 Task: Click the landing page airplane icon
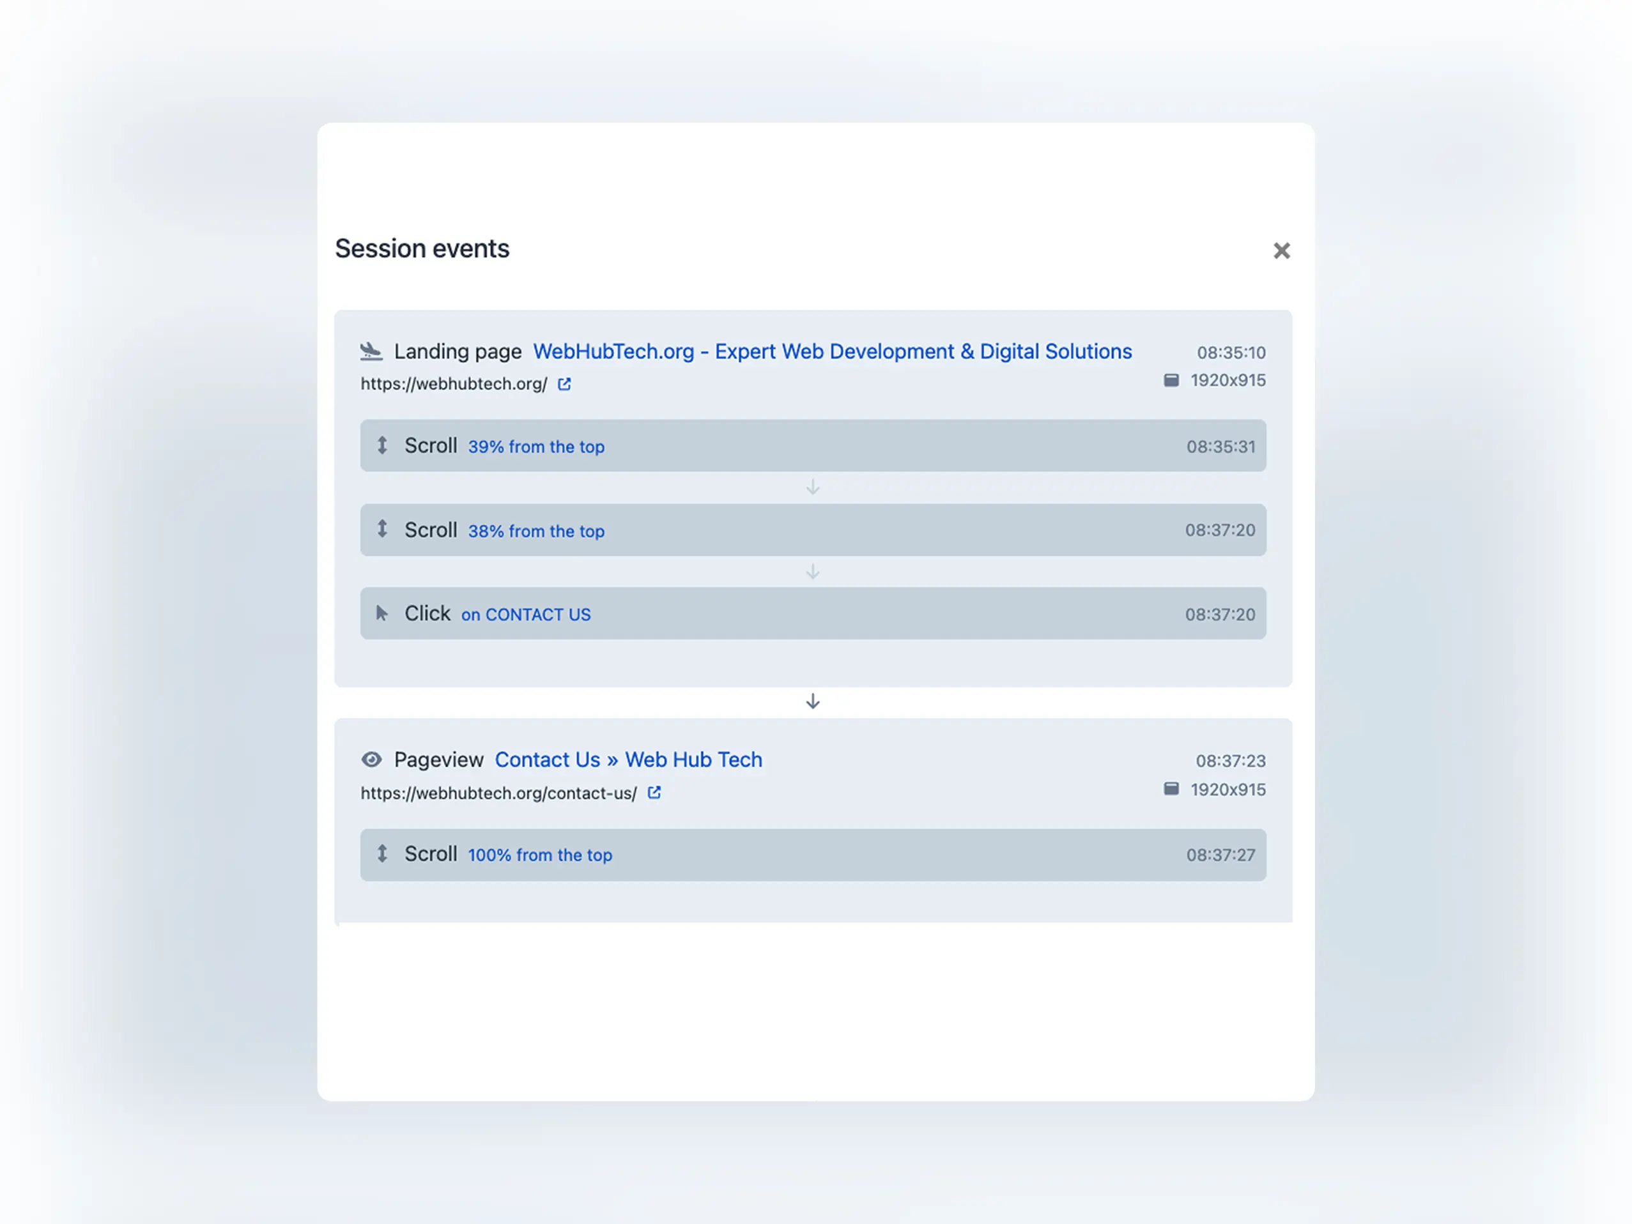pyautogui.click(x=373, y=352)
